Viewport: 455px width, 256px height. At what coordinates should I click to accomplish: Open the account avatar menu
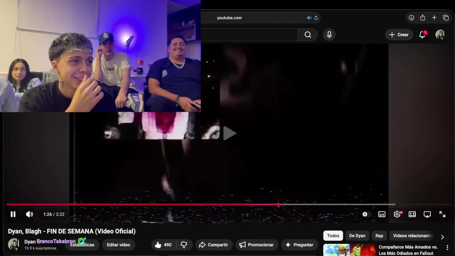pos(440,34)
